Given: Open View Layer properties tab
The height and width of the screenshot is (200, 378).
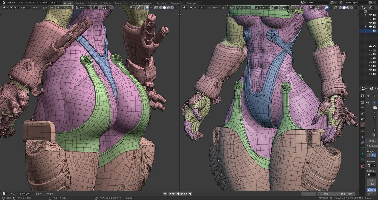Looking at the screenshot, I should [x=363, y=113].
